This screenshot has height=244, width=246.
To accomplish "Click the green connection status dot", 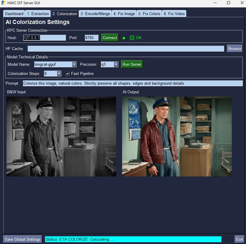I will tap(124, 38).
